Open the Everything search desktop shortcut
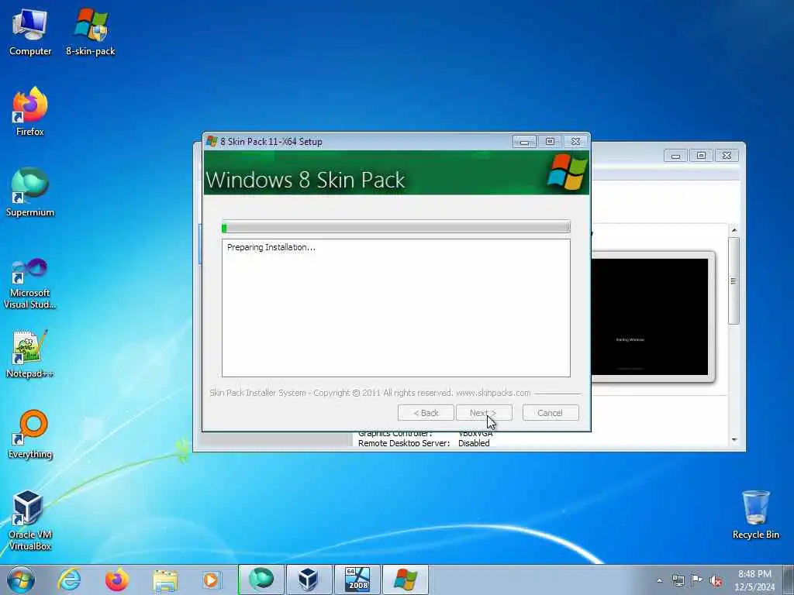794x595 pixels. [x=30, y=435]
